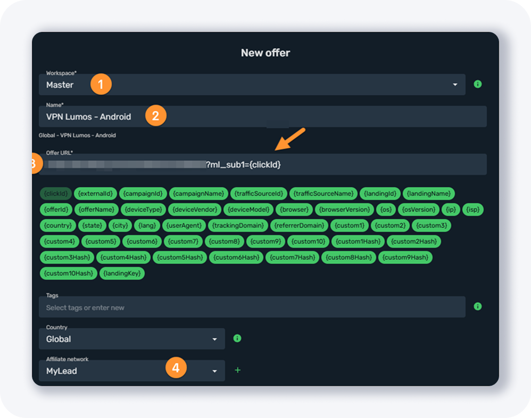
Task: Click the info icon beside Country dropdown
Action: point(237,338)
